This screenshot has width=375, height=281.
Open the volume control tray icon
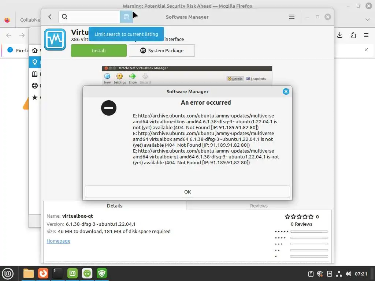[348, 274]
